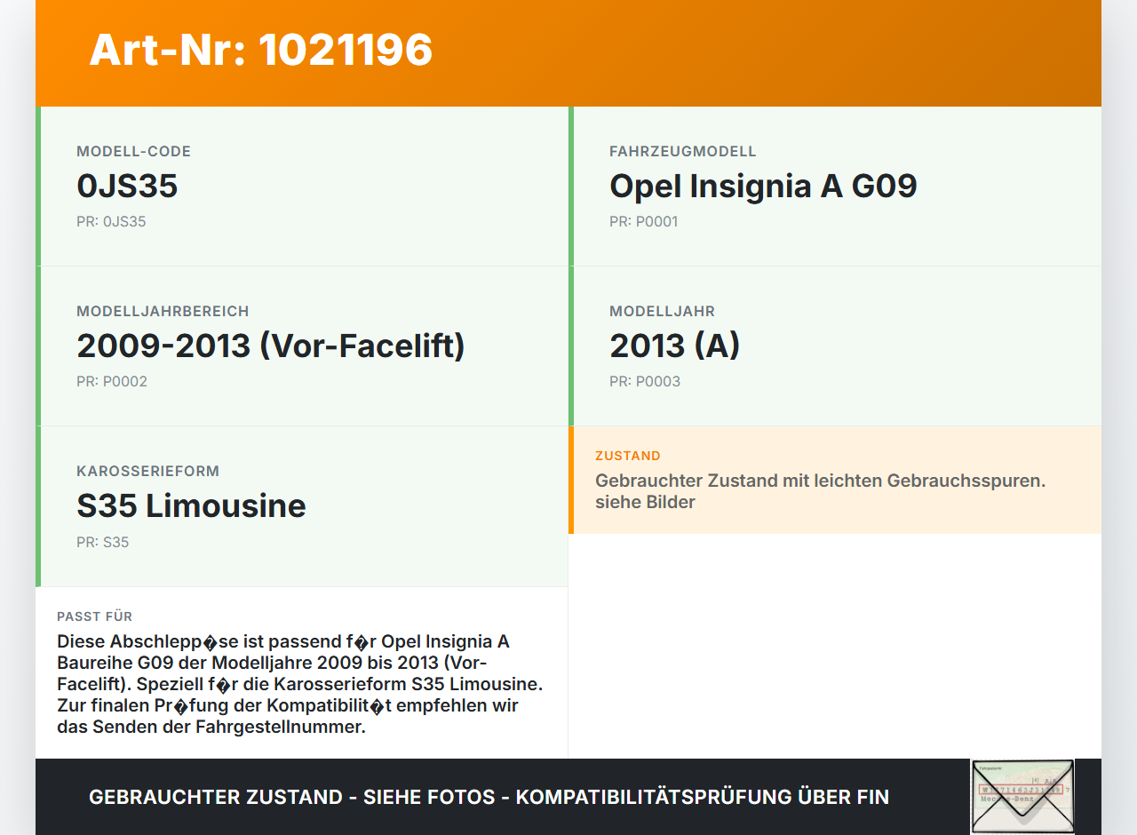This screenshot has height=835, width=1137.
Task: Click the MODELLJAHRBEREICH label
Action: (163, 311)
